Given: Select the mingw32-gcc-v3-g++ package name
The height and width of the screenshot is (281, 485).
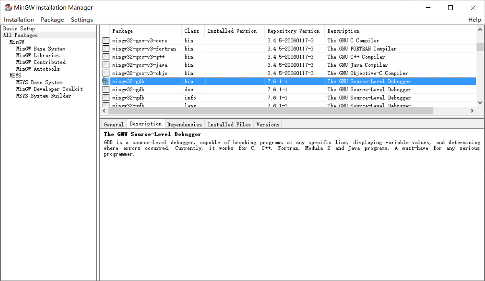Looking at the screenshot, I should 138,57.
